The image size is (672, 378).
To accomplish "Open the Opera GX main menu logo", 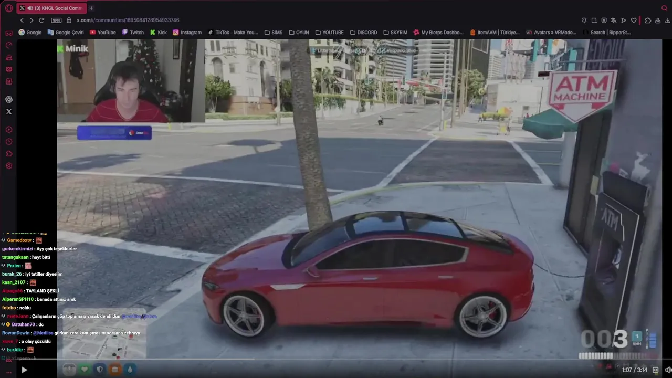I will tap(8, 8).
